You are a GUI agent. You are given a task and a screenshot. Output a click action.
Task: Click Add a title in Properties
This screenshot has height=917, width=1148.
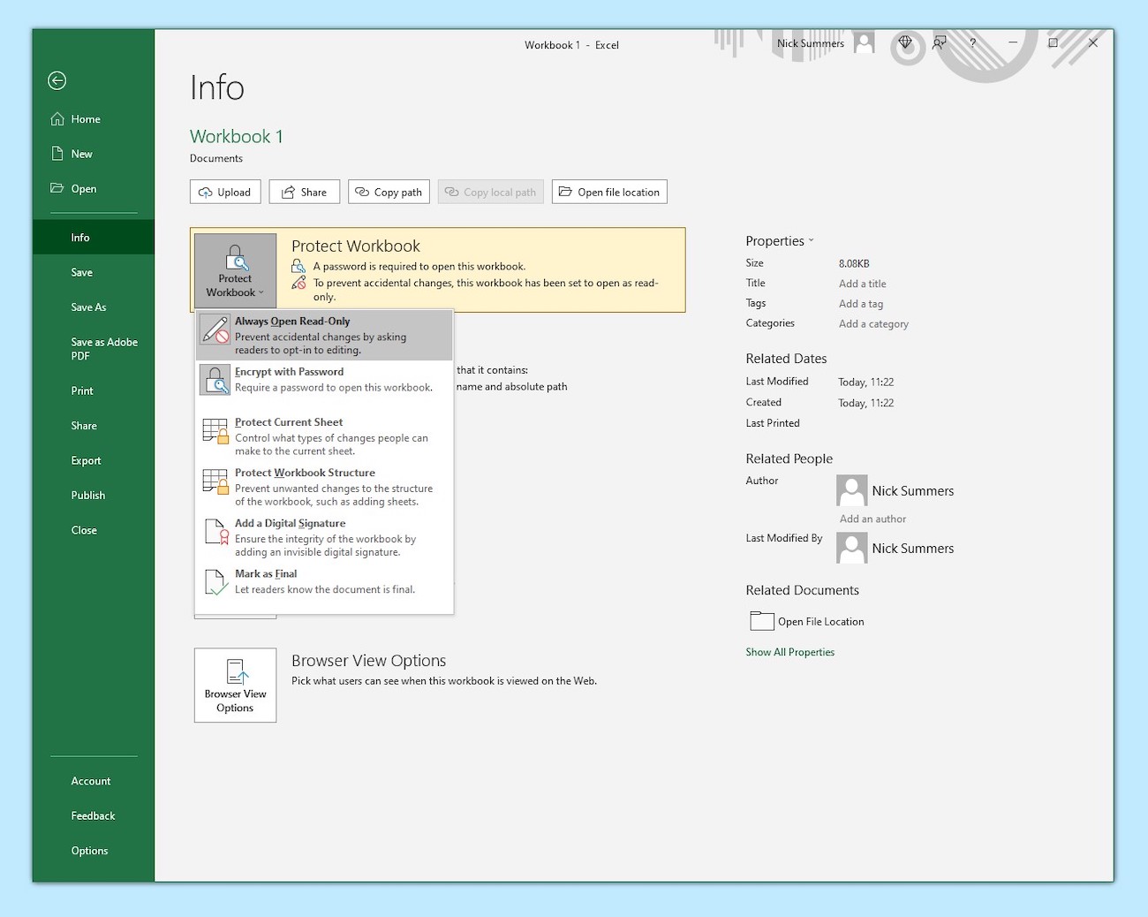click(862, 283)
